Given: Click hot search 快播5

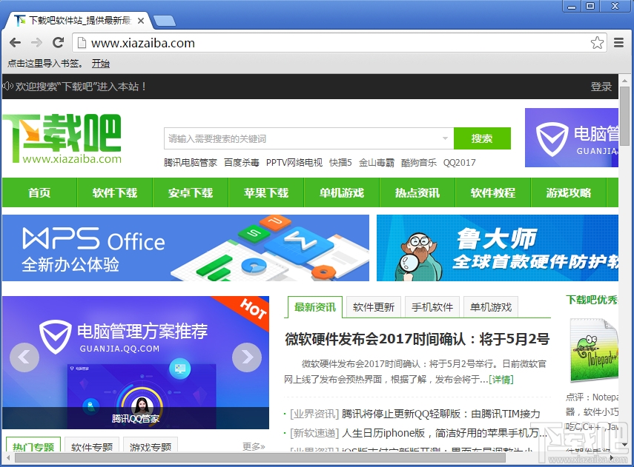Looking at the screenshot, I should click(x=340, y=163).
